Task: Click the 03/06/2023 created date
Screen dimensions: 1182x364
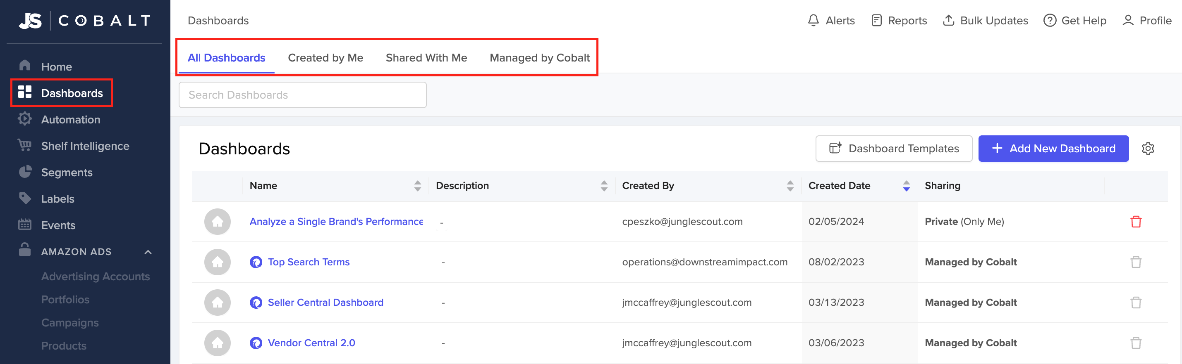Action: (836, 343)
